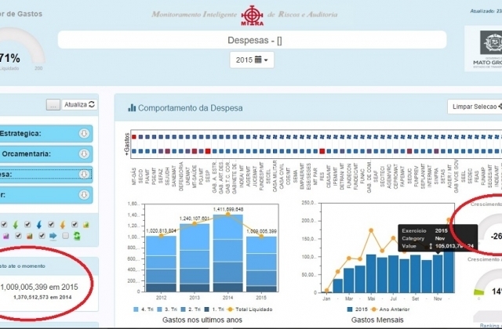Click the '4. Tri' legend marker
Viewport: 502px width, 329px height.
(136, 309)
